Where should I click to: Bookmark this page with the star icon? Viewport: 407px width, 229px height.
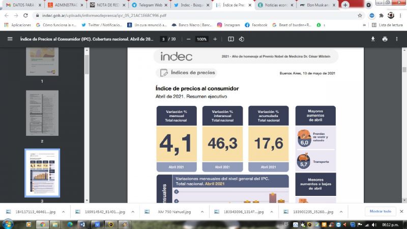tap(360, 16)
